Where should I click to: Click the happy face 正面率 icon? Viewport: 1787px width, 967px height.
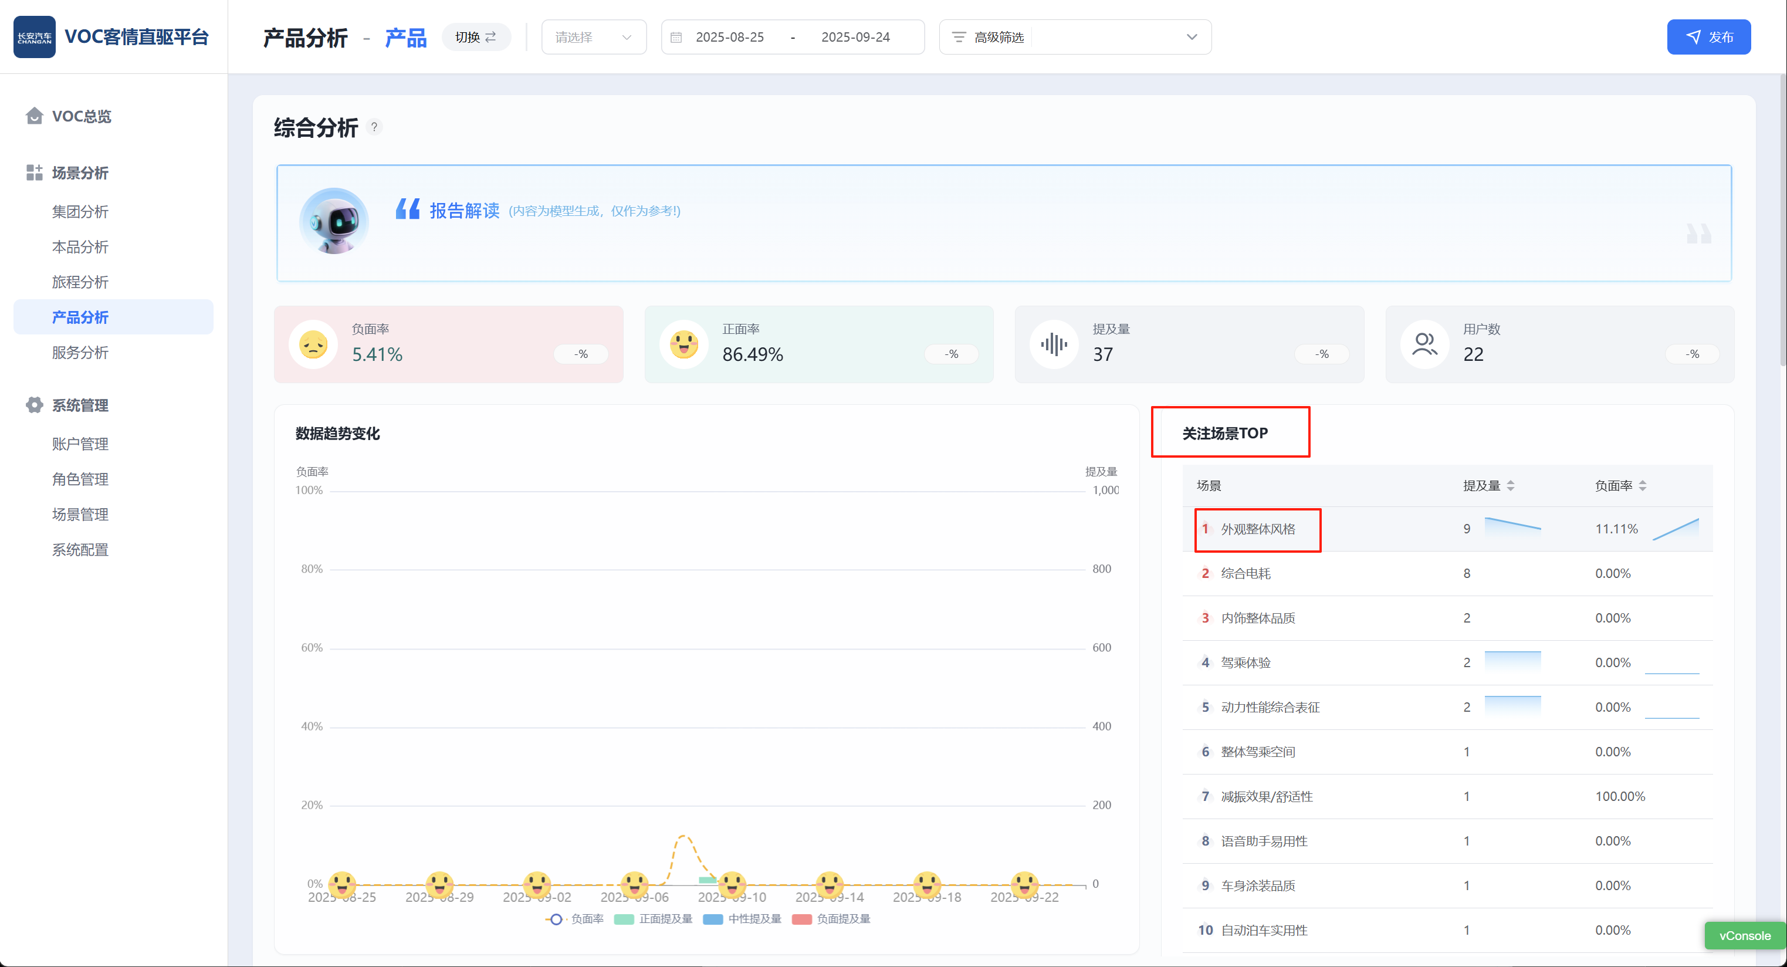point(683,345)
